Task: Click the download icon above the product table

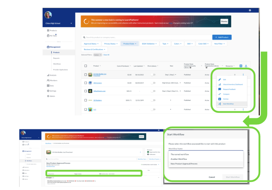Action: [246, 66]
